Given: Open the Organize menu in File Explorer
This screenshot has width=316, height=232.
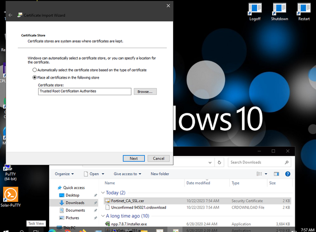Looking at the screenshot, I should click(64, 174).
